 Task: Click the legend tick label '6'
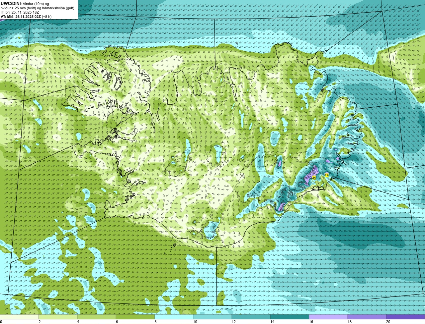coord(117,322)
